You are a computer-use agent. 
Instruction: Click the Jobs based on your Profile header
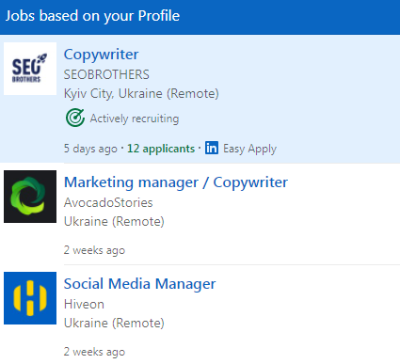coord(92,16)
